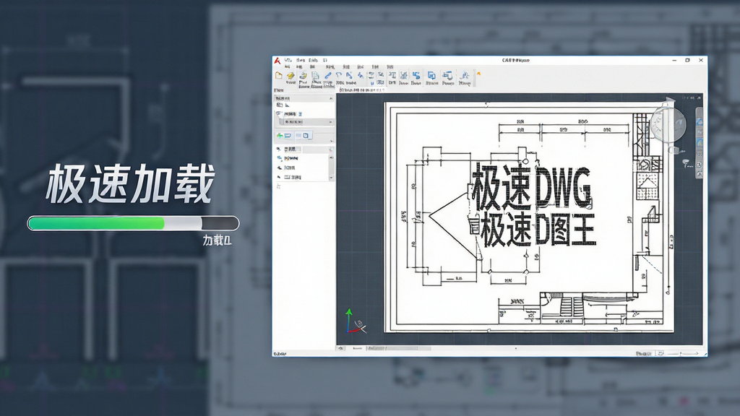The width and height of the screenshot is (740, 416).
Task: Click the large blue S-shaped ribbon icon
Action: click(416, 75)
